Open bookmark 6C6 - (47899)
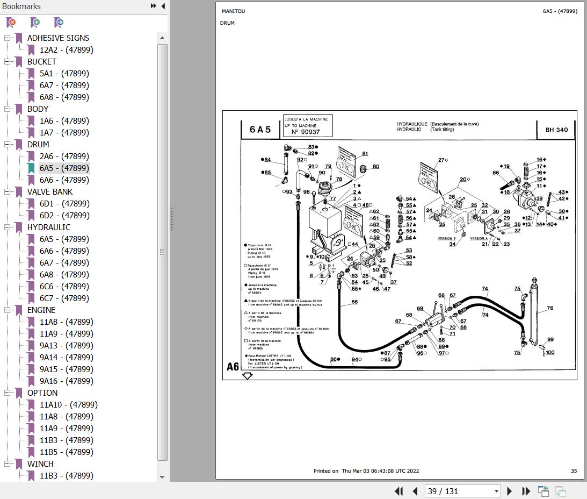The width and height of the screenshot is (587, 499). (64, 287)
